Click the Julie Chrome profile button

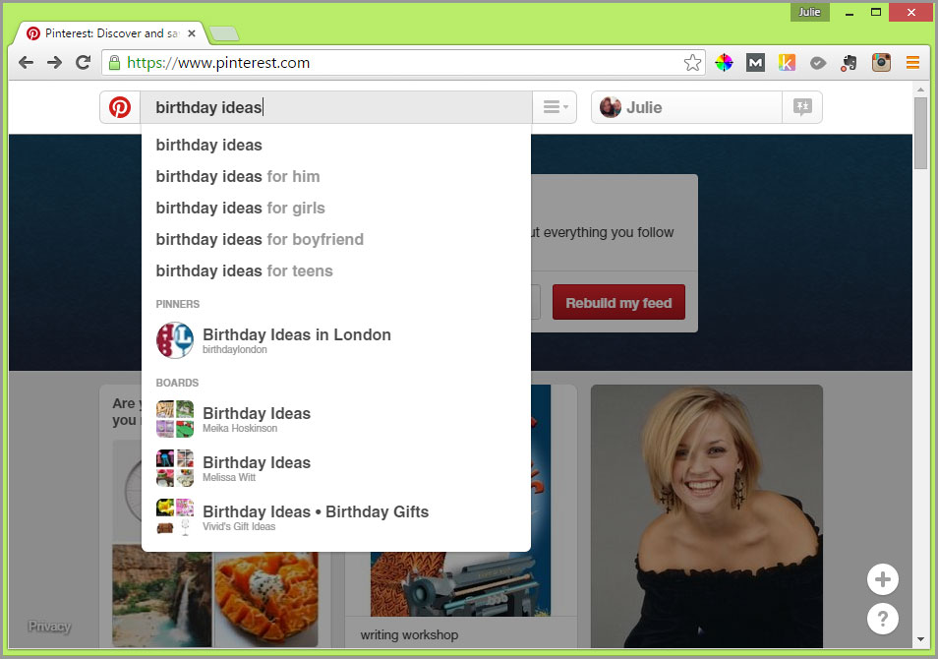click(x=809, y=12)
